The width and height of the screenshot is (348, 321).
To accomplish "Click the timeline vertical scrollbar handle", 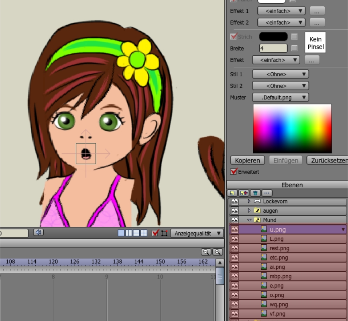I will [x=220, y=276].
